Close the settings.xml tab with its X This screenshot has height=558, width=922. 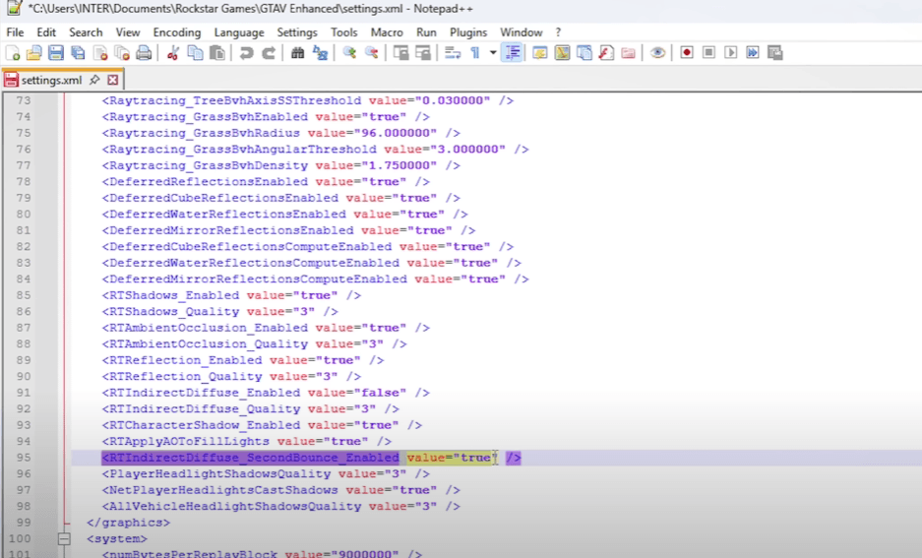(x=113, y=80)
